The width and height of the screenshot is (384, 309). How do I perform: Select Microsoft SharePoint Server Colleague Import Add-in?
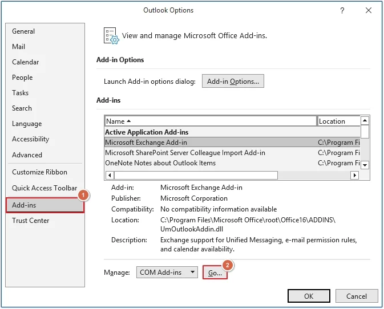click(232, 153)
